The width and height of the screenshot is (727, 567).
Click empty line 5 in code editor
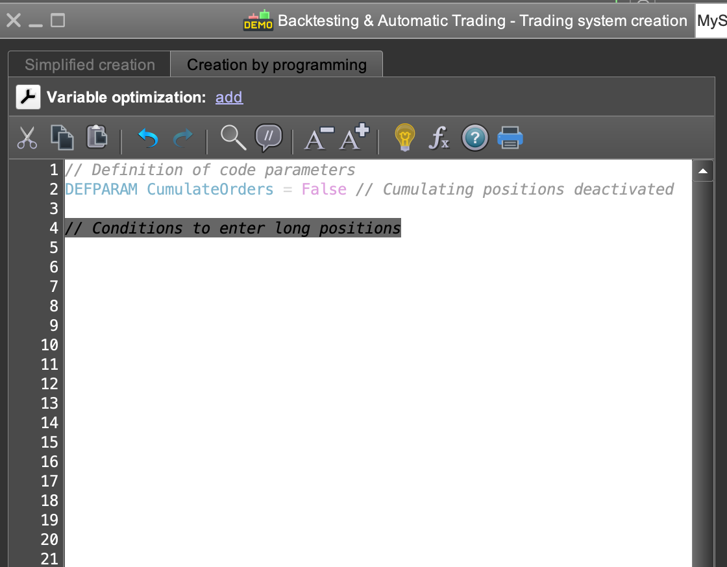tap(378, 248)
